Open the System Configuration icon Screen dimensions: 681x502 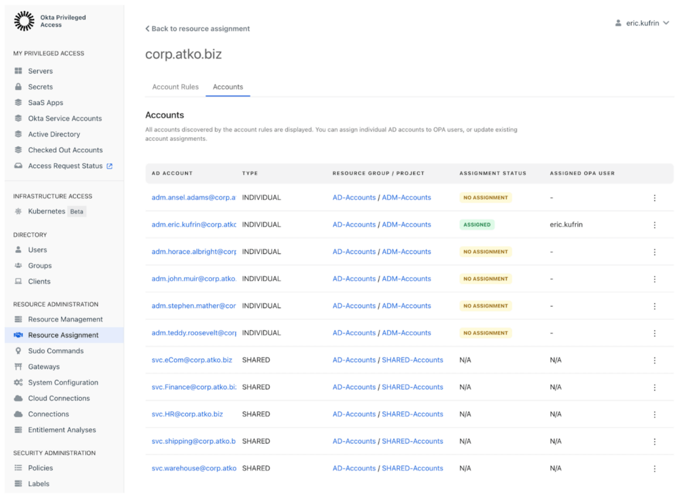click(19, 382)
